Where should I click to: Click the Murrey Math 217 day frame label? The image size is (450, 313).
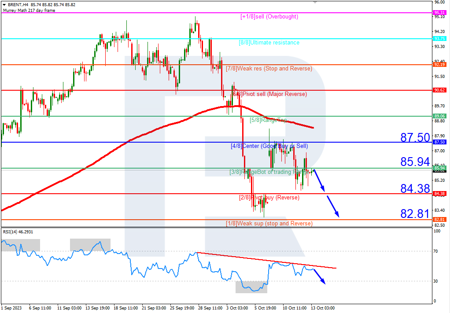pos(29,10)
